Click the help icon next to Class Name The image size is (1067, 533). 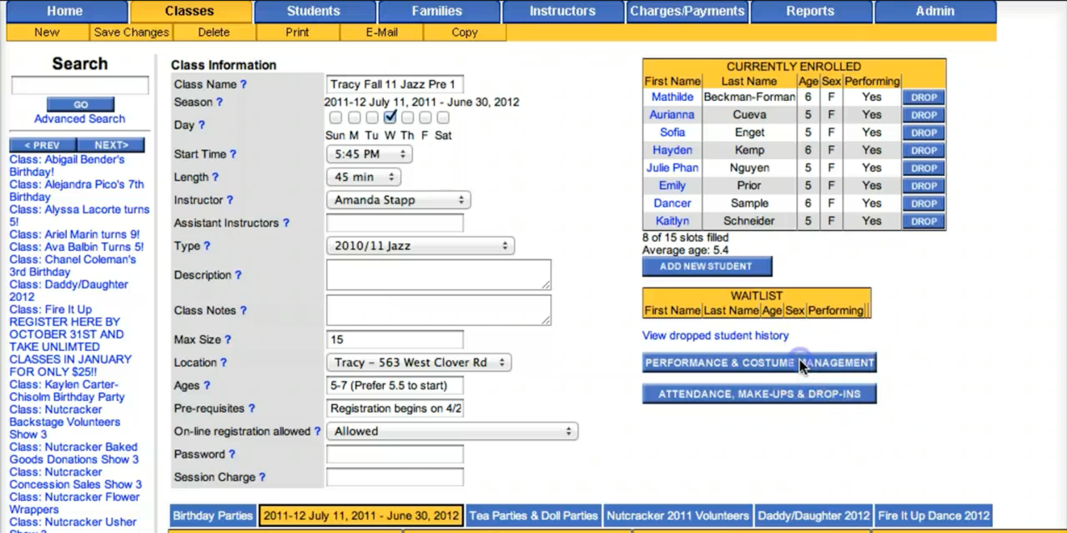243,84
